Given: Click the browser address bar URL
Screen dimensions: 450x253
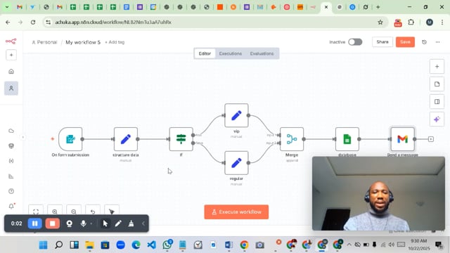Looking at the screenshot, I should point(113,22).
